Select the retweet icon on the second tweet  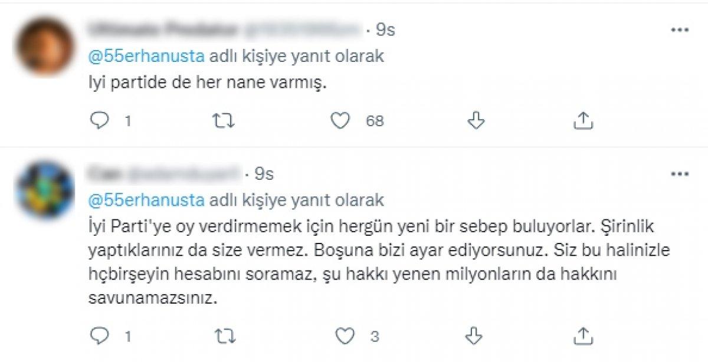coord(225,336)
